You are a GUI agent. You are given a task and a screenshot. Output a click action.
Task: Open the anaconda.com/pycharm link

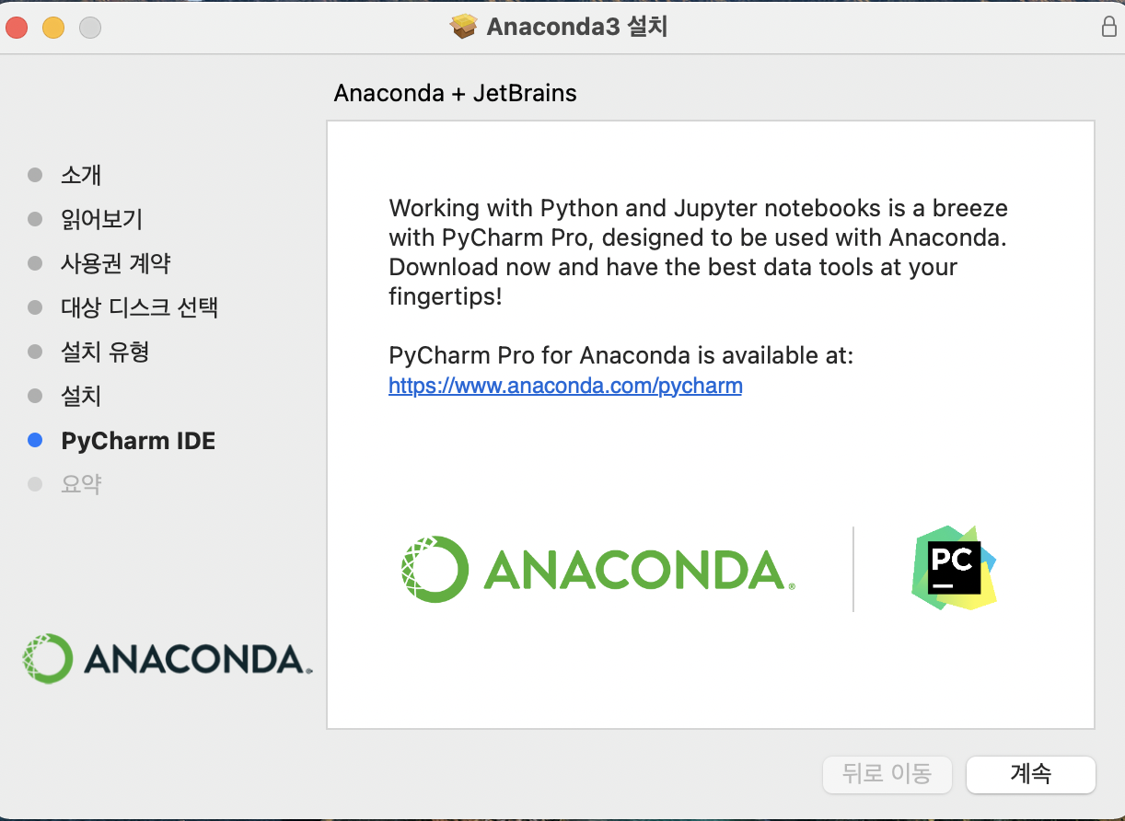click(565, 386)
